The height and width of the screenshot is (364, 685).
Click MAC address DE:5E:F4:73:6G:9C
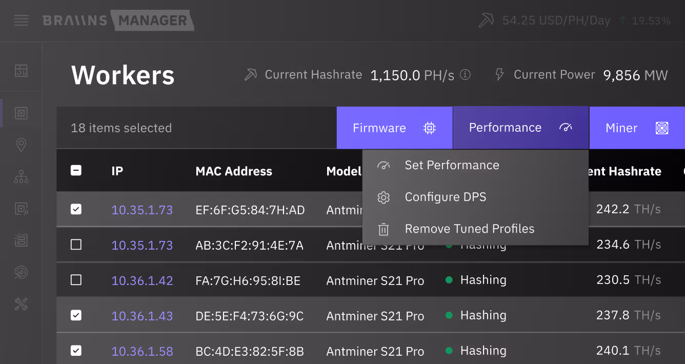point(249,316)
